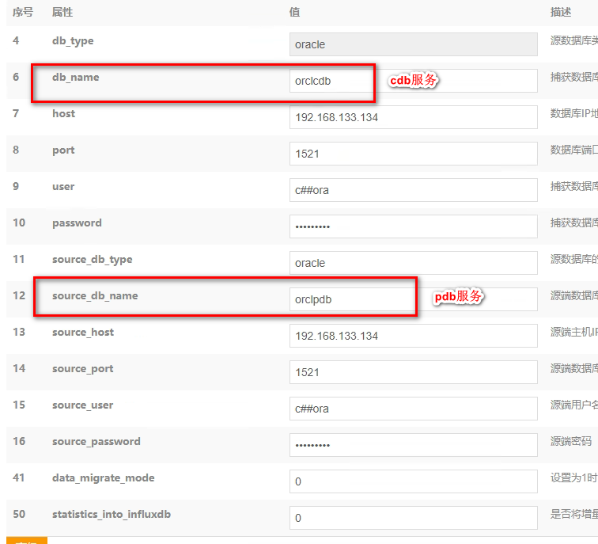Focus the statistics_into_influxdb value field

click(x=413, y=518)
